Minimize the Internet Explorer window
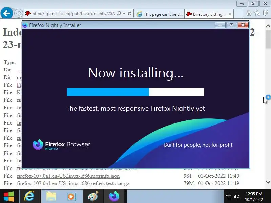 [x=242, y=4]
